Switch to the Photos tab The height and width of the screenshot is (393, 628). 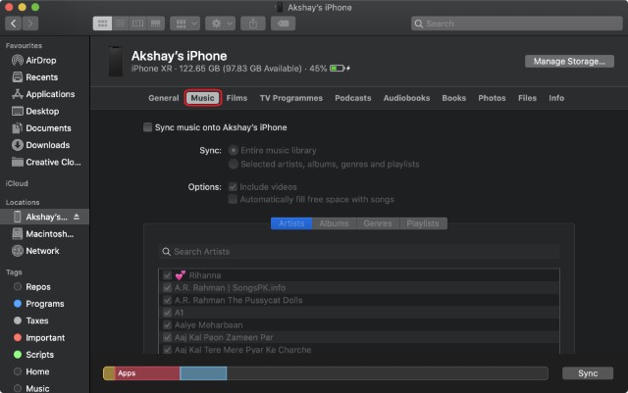coord(492,98)
